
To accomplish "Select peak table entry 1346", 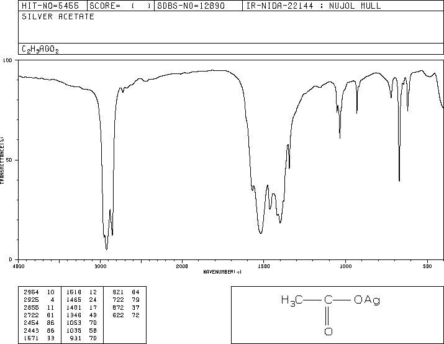I will [x=81, y=315].
